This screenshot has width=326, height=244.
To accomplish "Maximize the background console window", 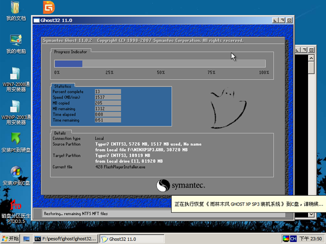I will pyautogui.click(x=304, y=50).
